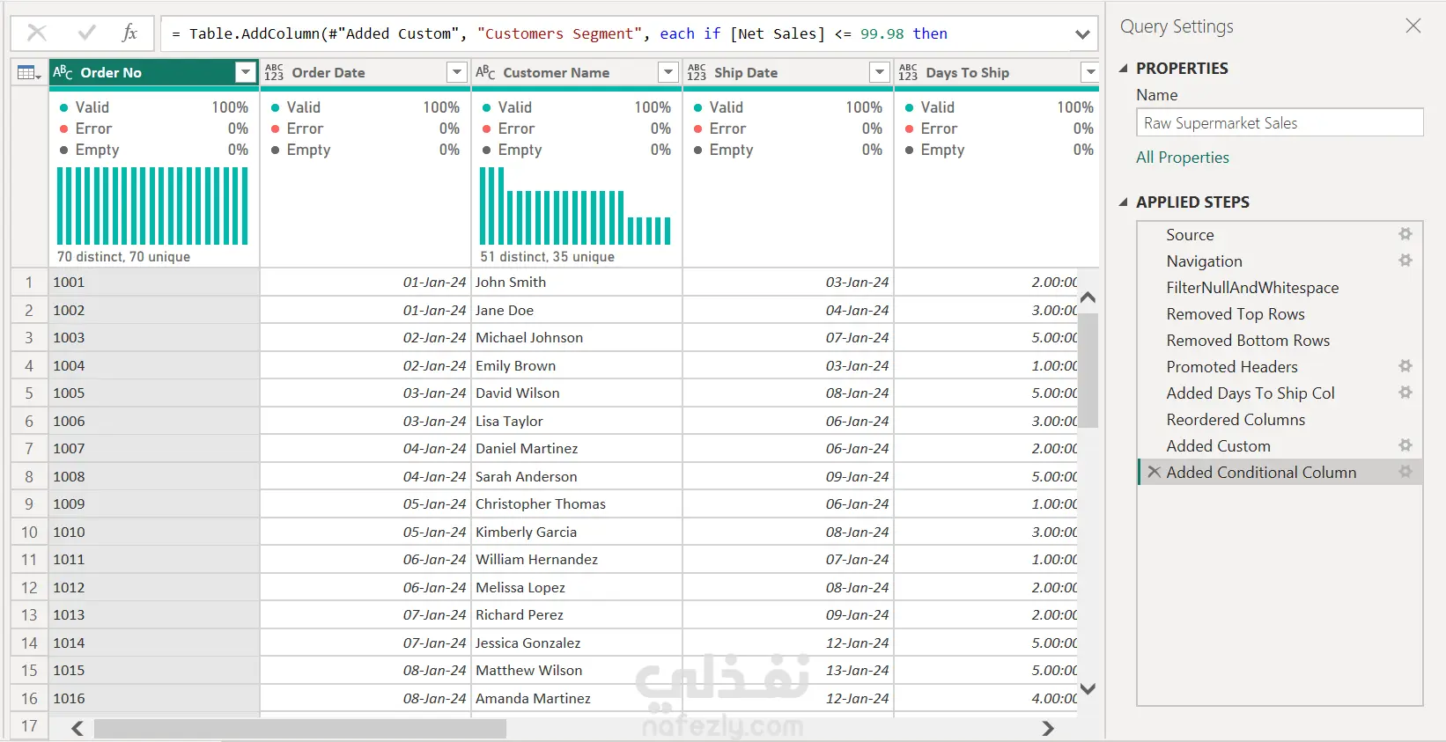Screen dimensions: 1446x742
Task: Open settings gear for Added Days To Ship Col
Action: tap(1405, 393)
